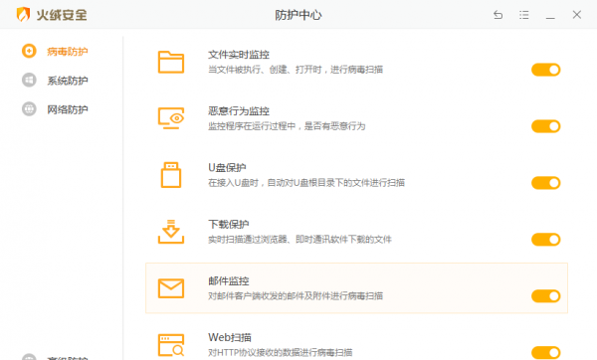Click description 当文件被执行、创建、打开时，进行病毒扫描
This screenshot has height=360, width=597.
click(x=296, y=70)
